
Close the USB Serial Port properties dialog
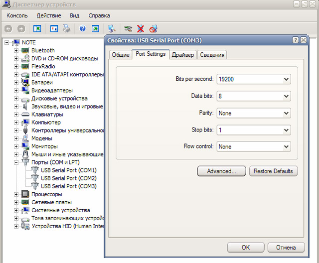point(304,40)
